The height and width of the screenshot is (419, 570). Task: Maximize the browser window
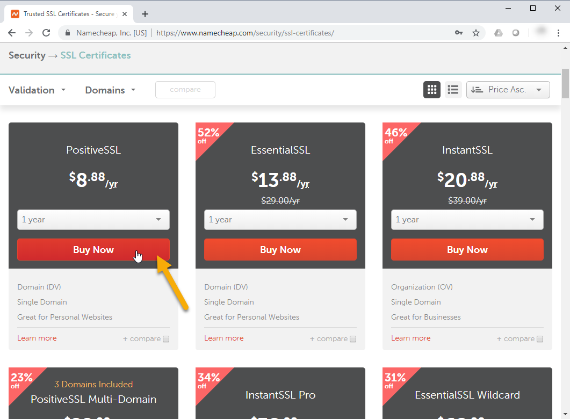[x=533, y=9]
